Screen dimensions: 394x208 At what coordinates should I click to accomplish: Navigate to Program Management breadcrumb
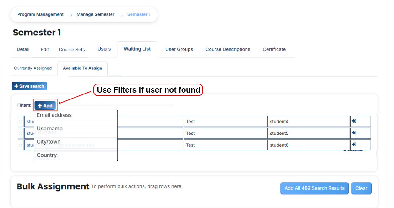tap(40, 14)
